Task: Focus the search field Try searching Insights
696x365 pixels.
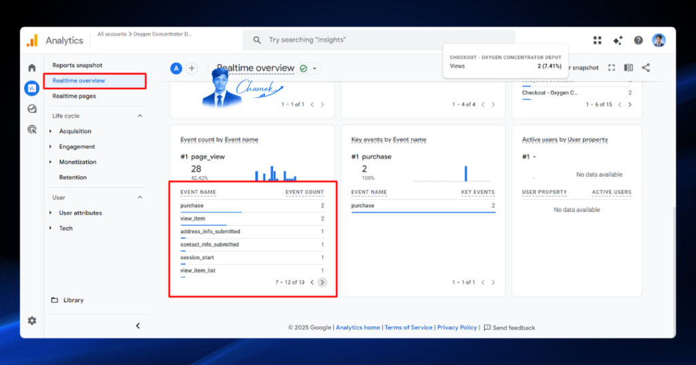Action: [x=379, y=40]
